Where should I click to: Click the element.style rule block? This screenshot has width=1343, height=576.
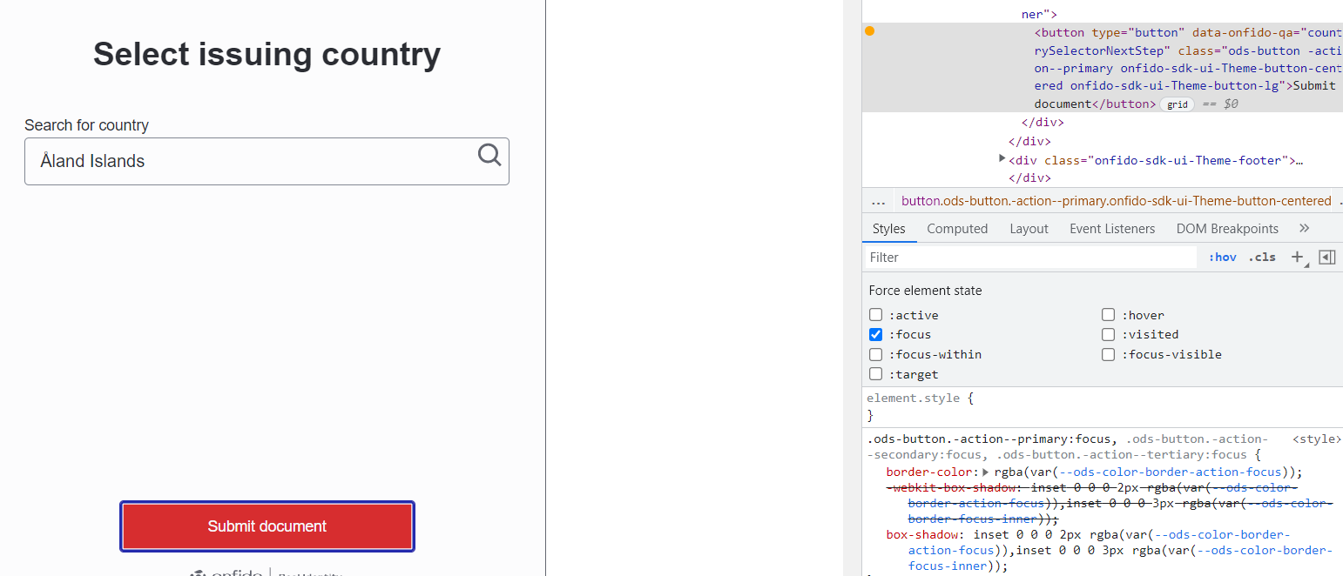point(1103,406)
